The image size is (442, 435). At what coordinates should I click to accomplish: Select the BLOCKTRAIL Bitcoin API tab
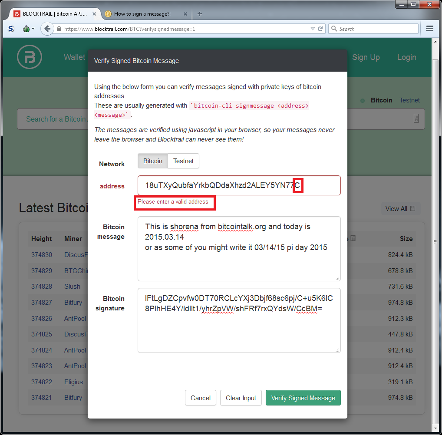tap(54, 14)
